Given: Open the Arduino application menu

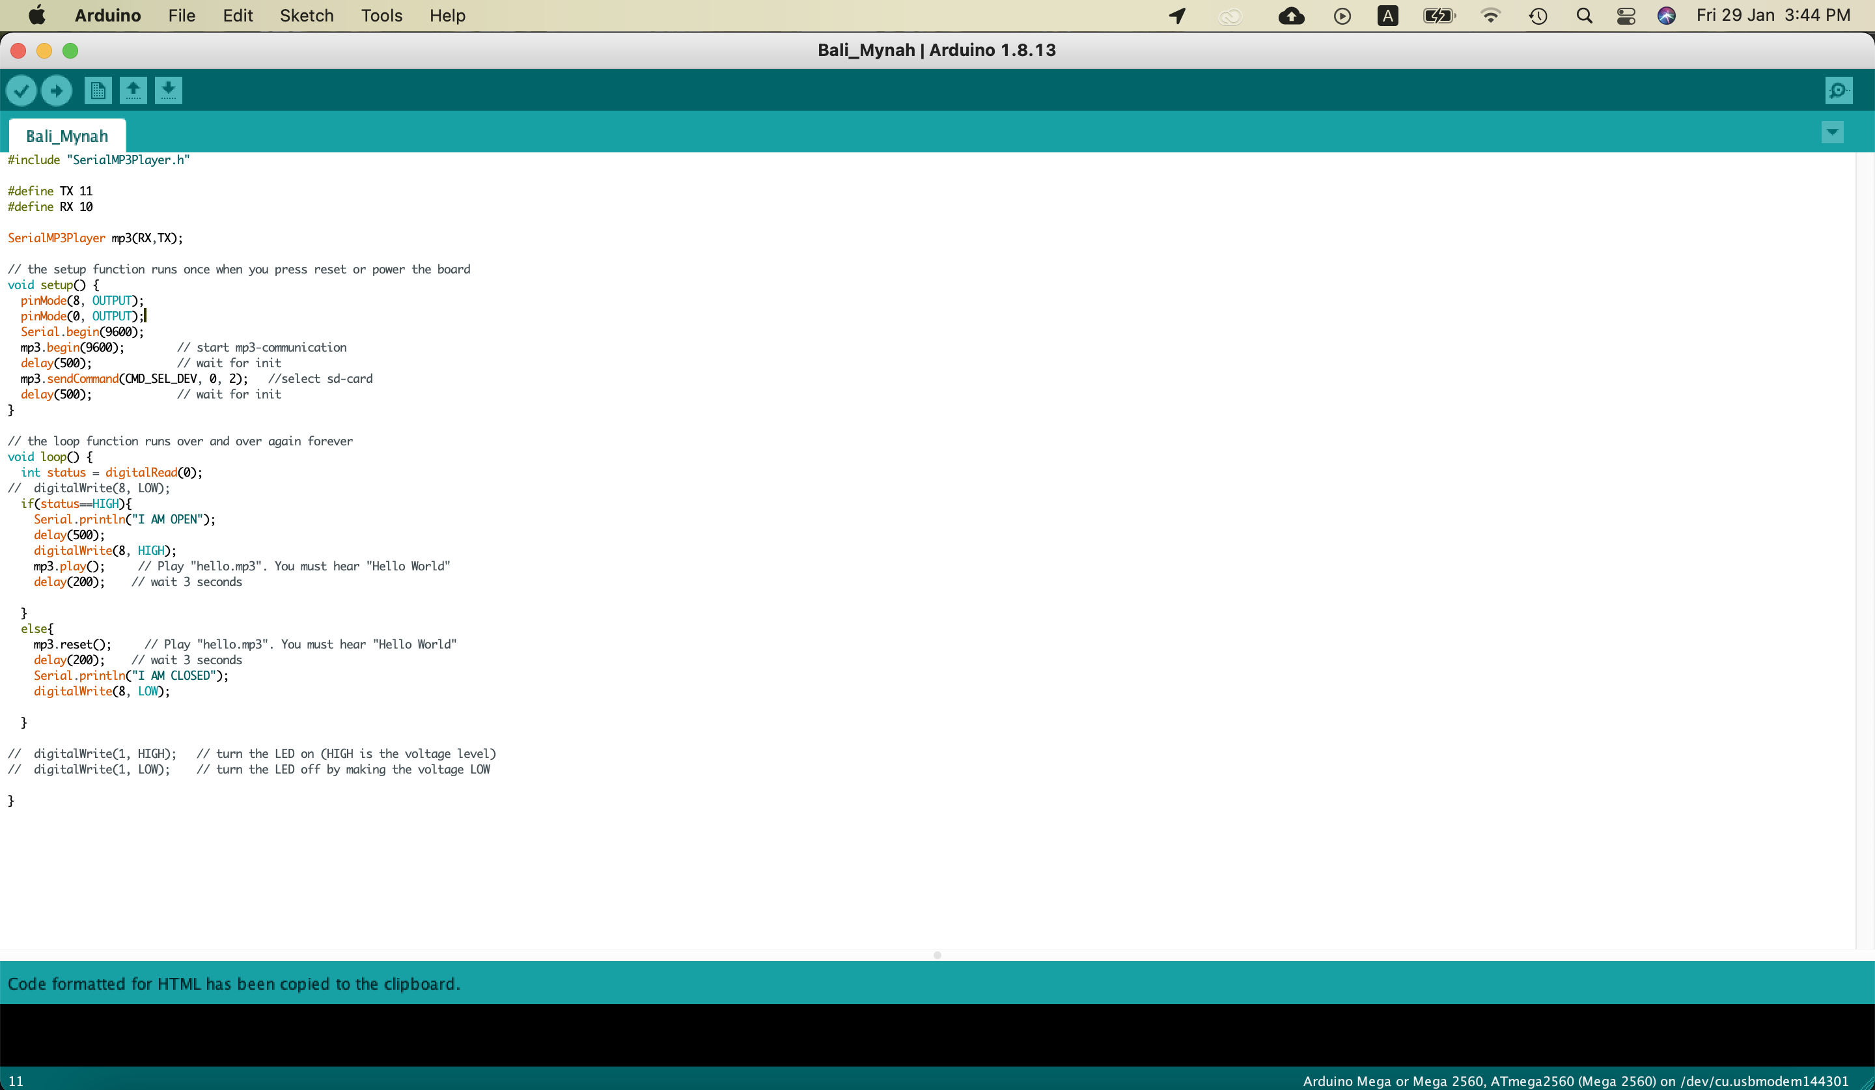Looking at the screenshot, I should click(108, 15).
